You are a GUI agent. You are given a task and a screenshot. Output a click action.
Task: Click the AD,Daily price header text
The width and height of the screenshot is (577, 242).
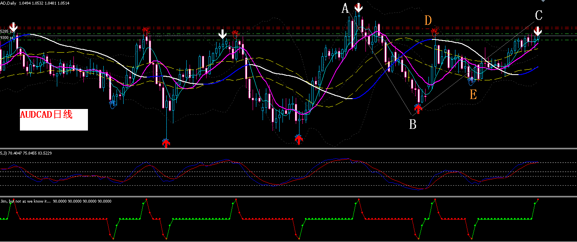[35, 3]
